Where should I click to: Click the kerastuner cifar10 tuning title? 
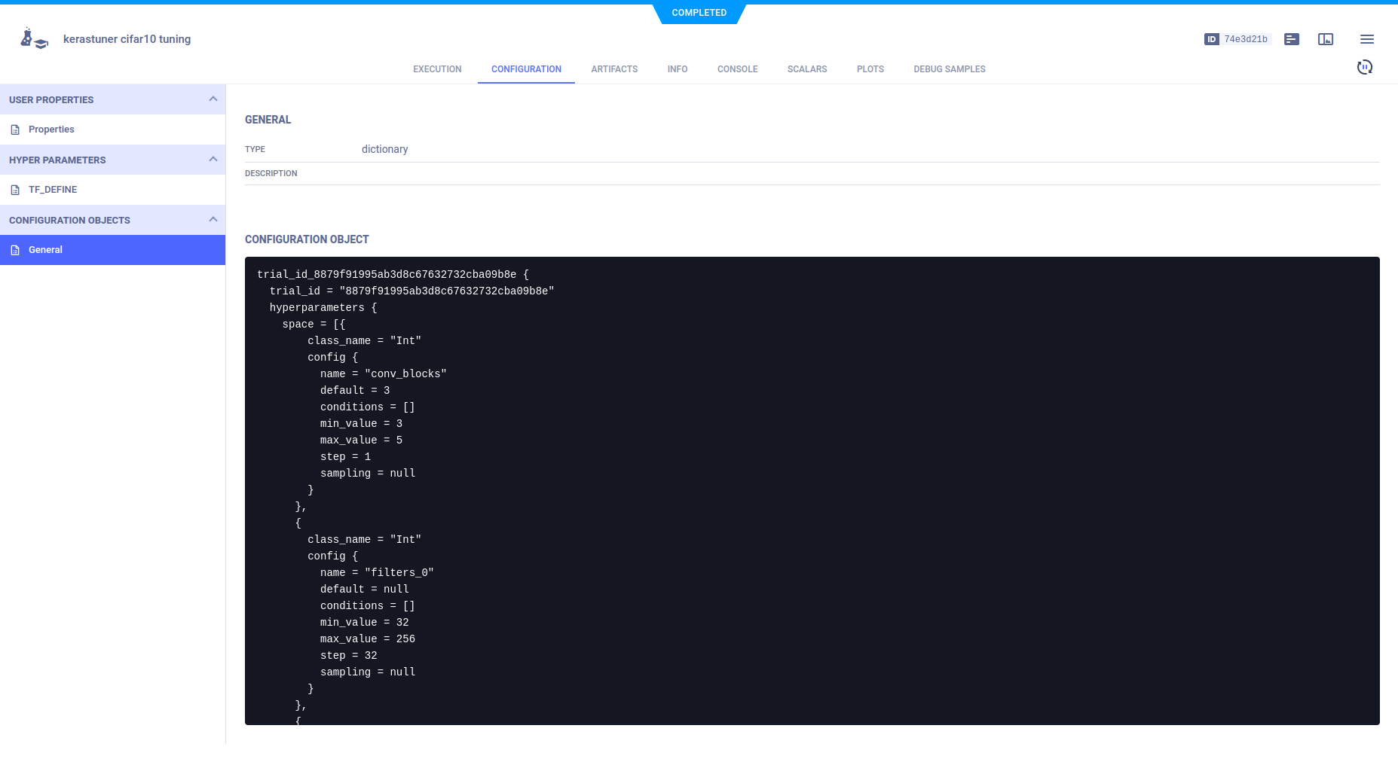[x=127, y=39]
